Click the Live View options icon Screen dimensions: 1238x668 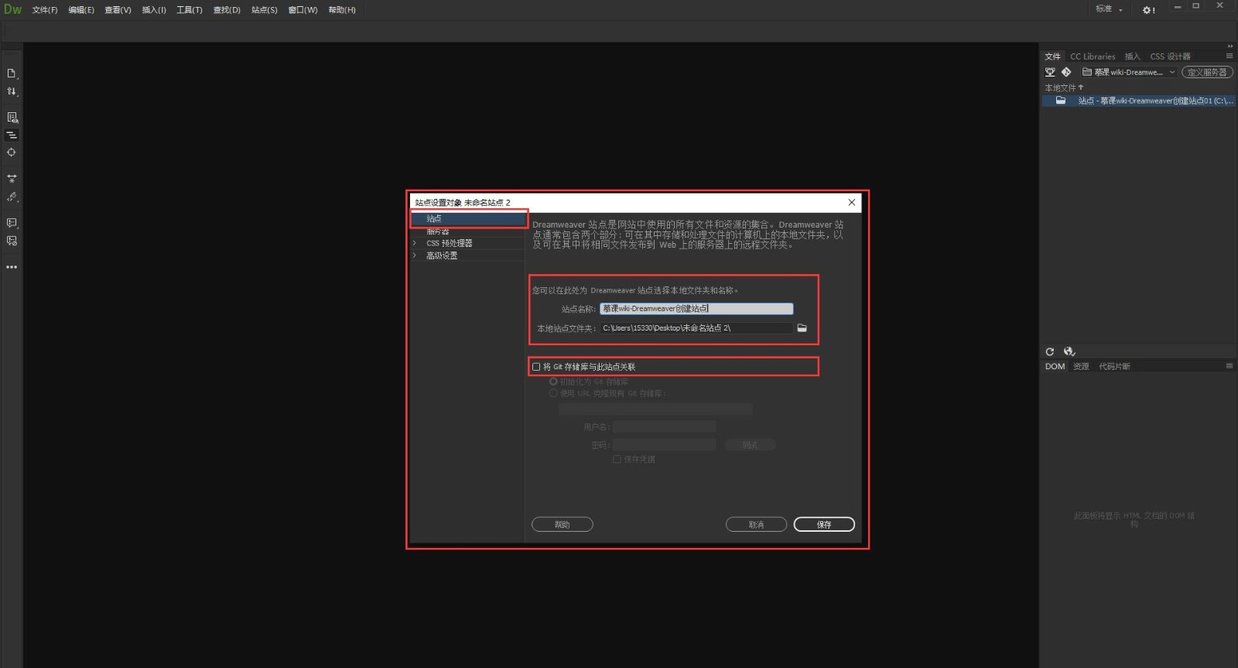pyautogui.click(x=12, y=118)
